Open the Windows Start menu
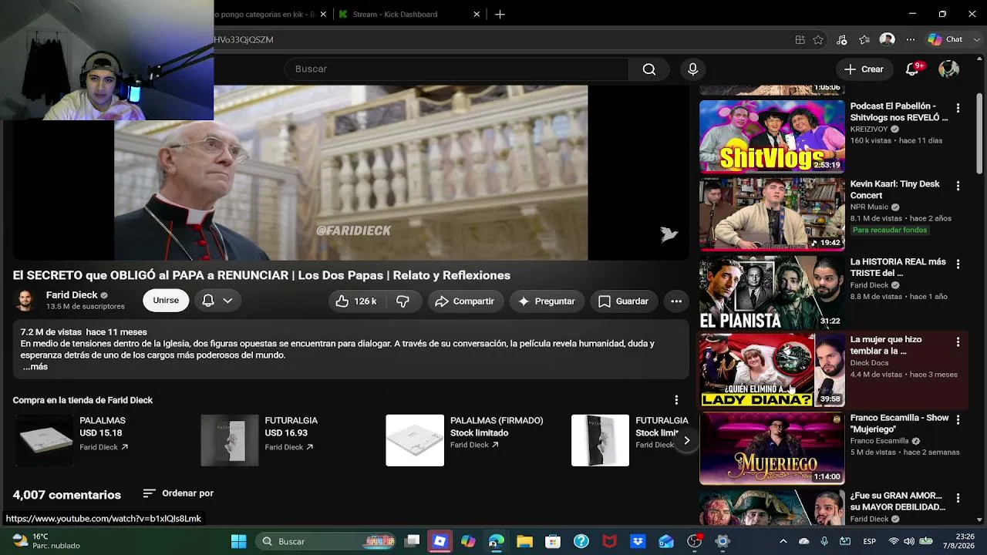 coord(239,541)
